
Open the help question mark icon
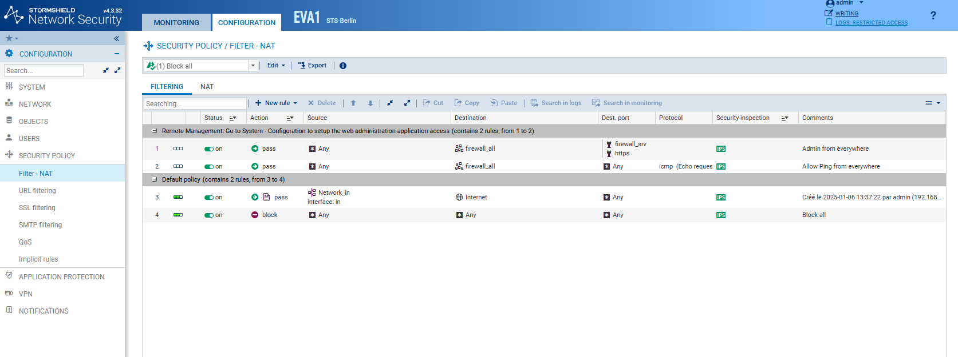933,16
